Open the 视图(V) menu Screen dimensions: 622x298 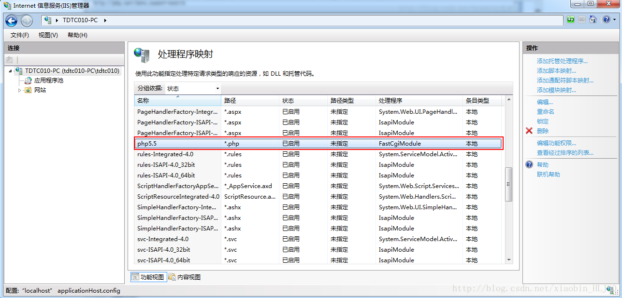(48, 35)
